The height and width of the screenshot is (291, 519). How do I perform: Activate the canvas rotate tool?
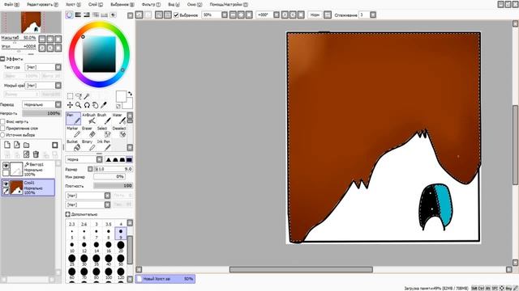[87, 105]
